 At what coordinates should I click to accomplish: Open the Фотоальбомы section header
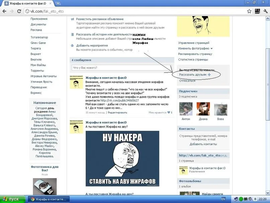203,181
